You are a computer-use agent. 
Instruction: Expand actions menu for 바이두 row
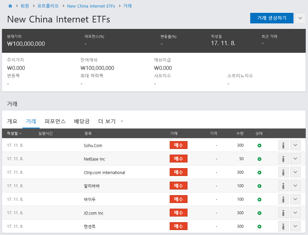[x=295, y=199]
